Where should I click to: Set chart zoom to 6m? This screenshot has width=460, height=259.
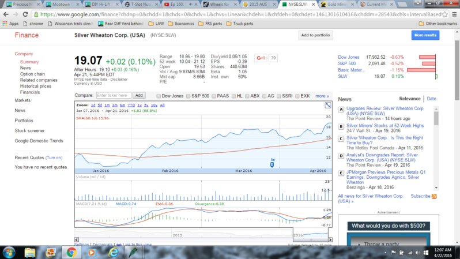(122, 105)
